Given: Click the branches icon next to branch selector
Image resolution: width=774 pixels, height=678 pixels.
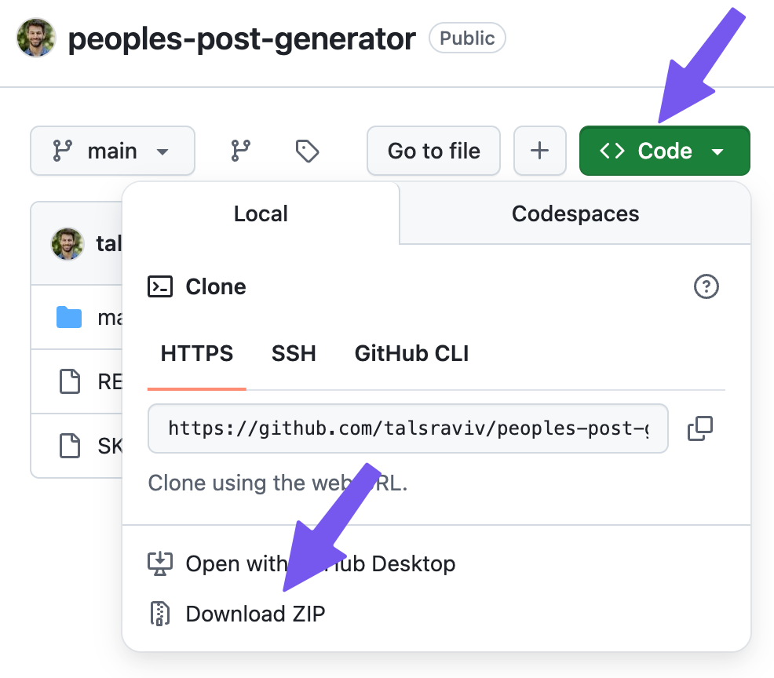Looking at the screenshot, I should (240, 150).
